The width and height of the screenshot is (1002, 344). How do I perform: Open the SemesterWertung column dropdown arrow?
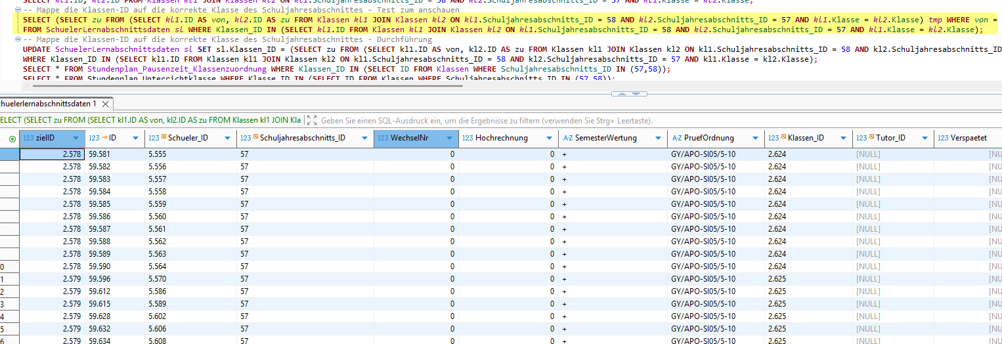[657, 138]
